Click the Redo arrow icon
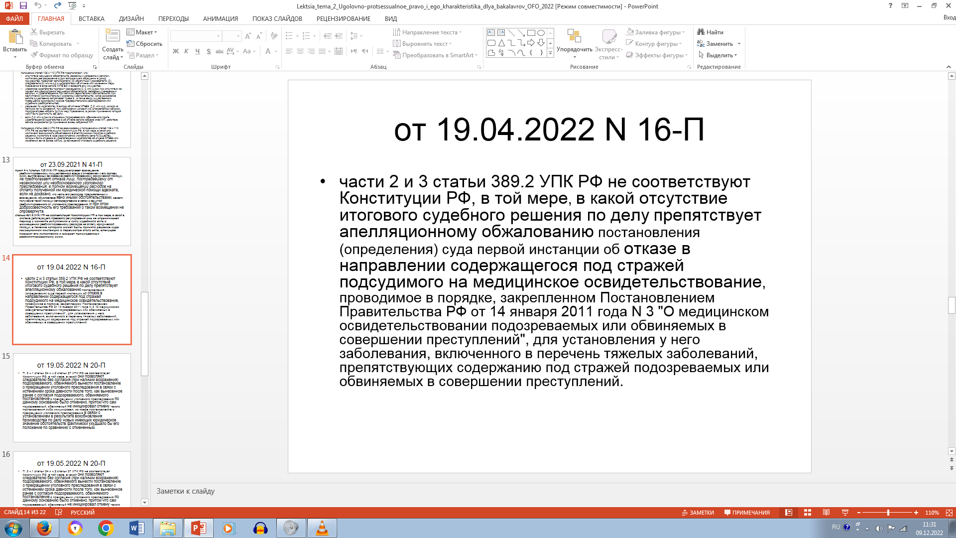 [57, 6]
